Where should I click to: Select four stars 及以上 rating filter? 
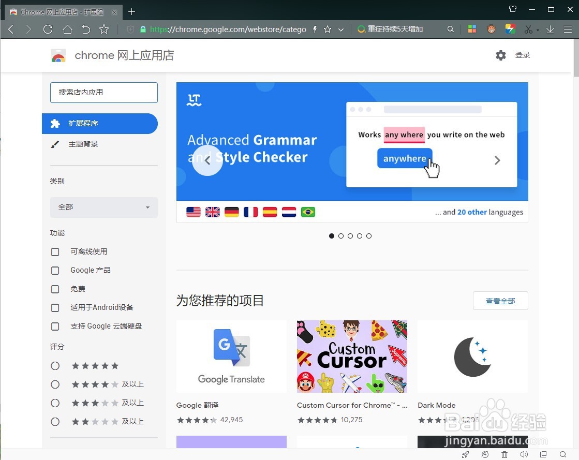(55, 384)
